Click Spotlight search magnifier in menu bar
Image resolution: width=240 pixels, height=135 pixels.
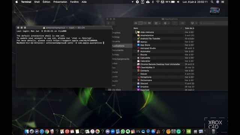[212, 2]
